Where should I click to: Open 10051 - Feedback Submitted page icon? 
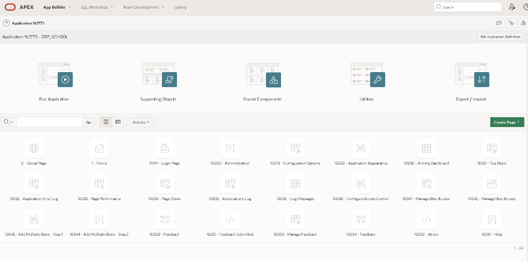[x=230, y=219]
